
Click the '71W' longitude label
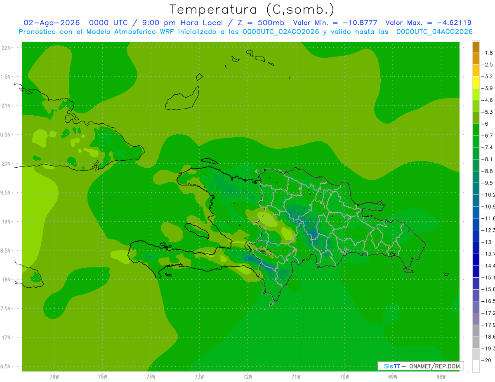point(296,377)
